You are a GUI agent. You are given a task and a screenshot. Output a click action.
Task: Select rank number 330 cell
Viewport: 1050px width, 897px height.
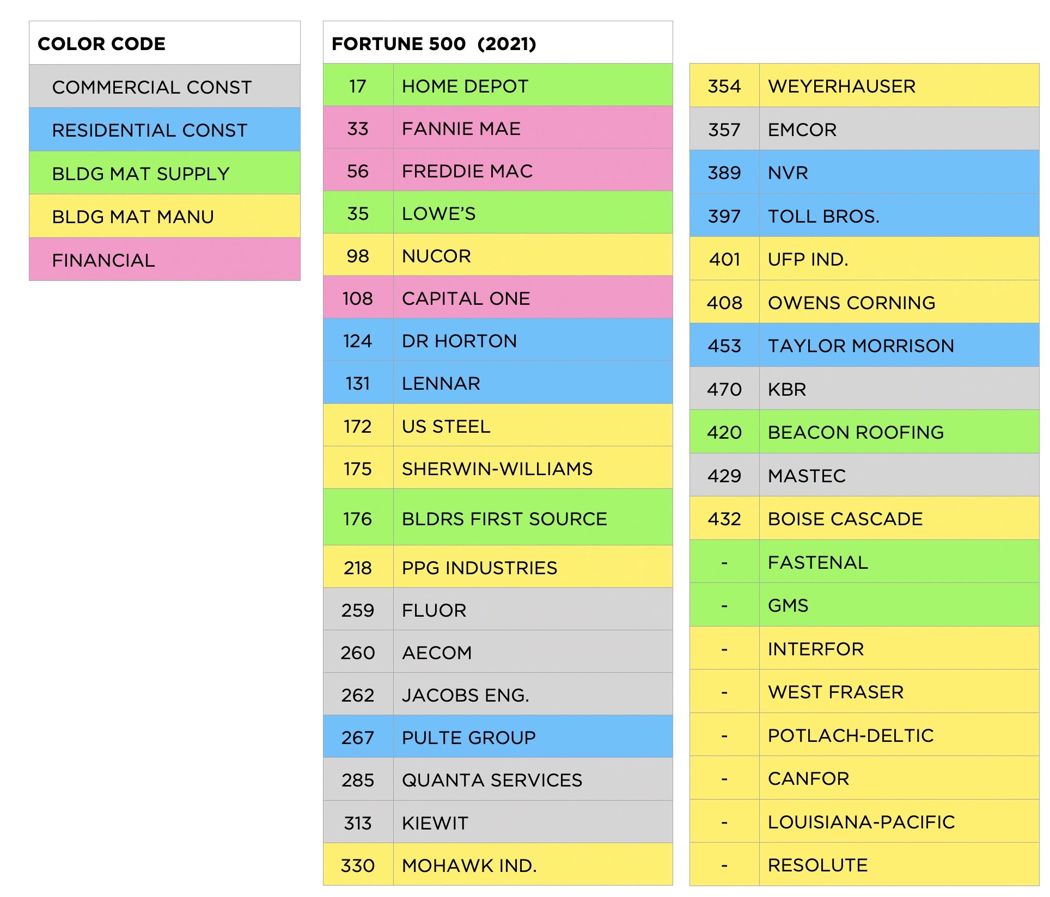(358, 864)
